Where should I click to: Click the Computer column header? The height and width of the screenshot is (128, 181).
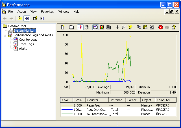[166, 100]
